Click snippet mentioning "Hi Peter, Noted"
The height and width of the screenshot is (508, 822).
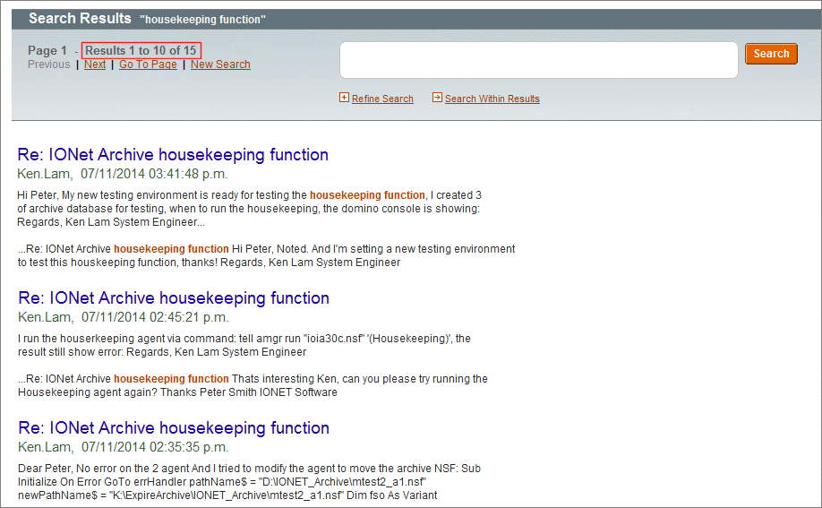coord(266,255)
